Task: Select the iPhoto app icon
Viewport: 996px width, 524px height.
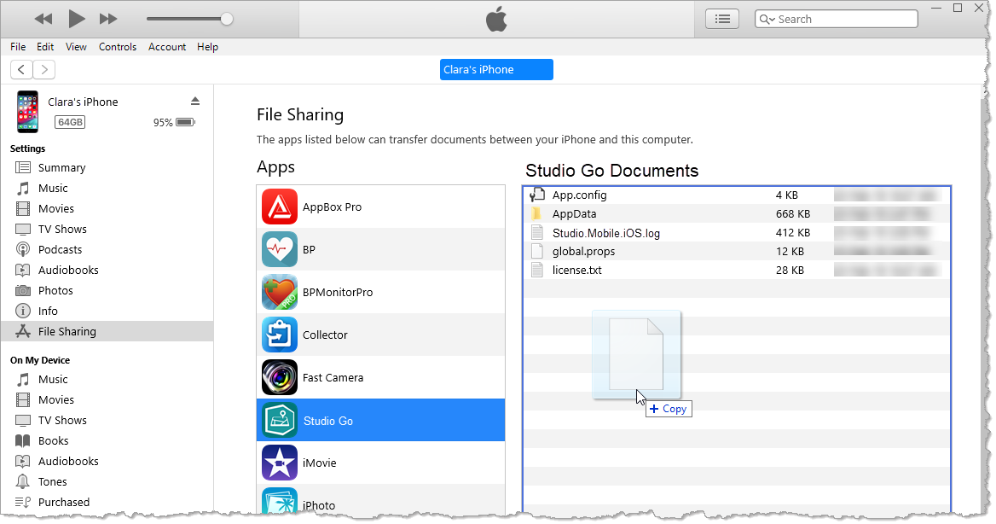Action: pyautogui.click(x=280, y=501)
